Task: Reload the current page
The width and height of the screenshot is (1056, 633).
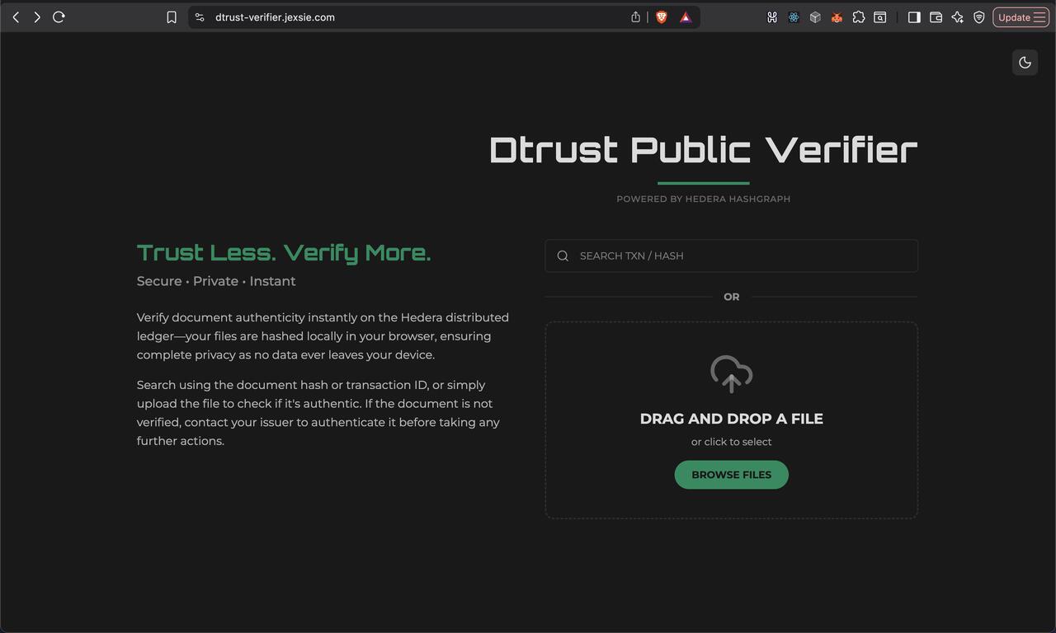Action: click(59, 17)
